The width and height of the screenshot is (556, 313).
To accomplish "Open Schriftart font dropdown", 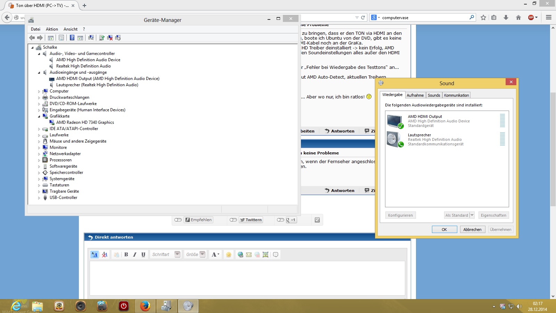I will point(177,254).
